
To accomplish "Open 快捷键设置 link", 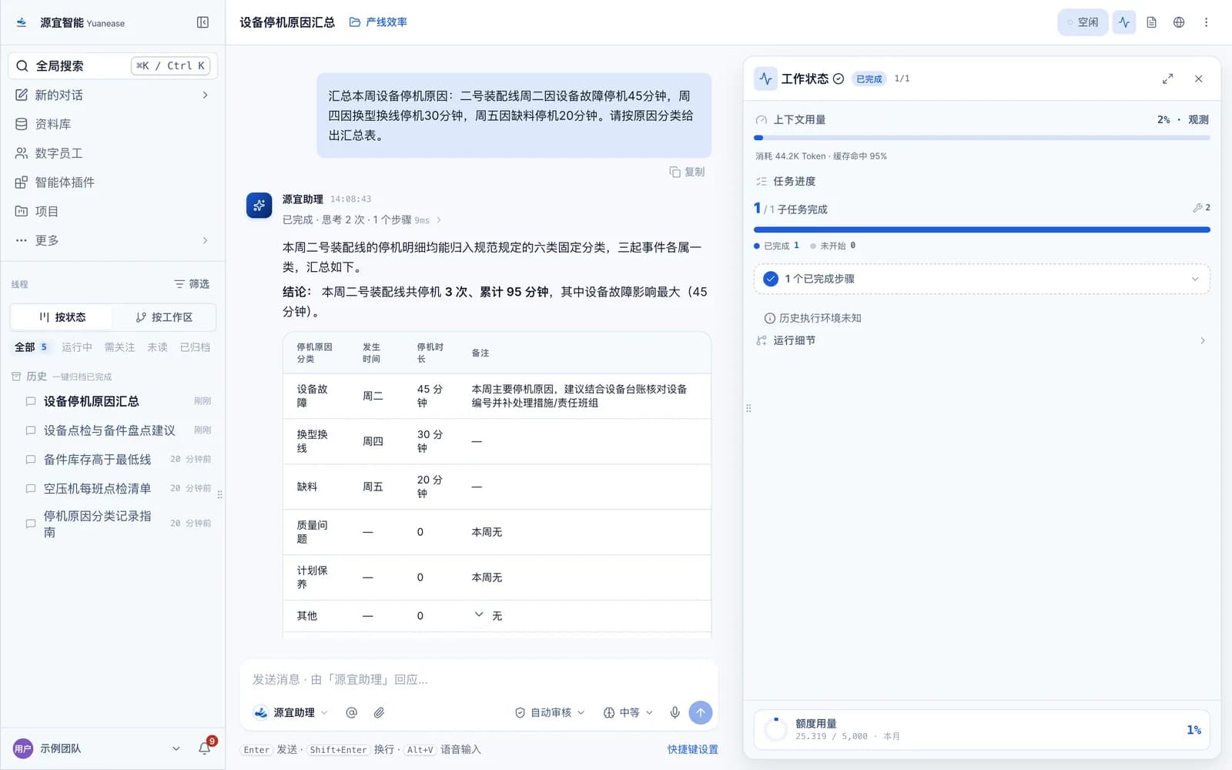I will pos(693,749).
